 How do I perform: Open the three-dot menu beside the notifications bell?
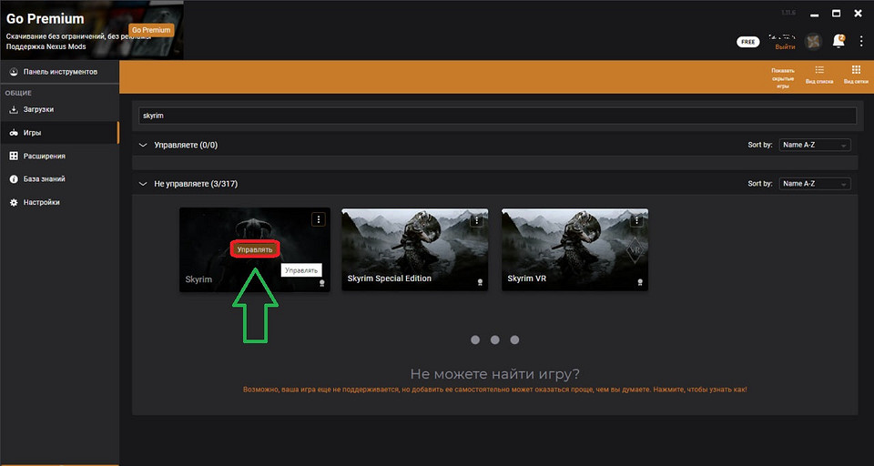860,42
